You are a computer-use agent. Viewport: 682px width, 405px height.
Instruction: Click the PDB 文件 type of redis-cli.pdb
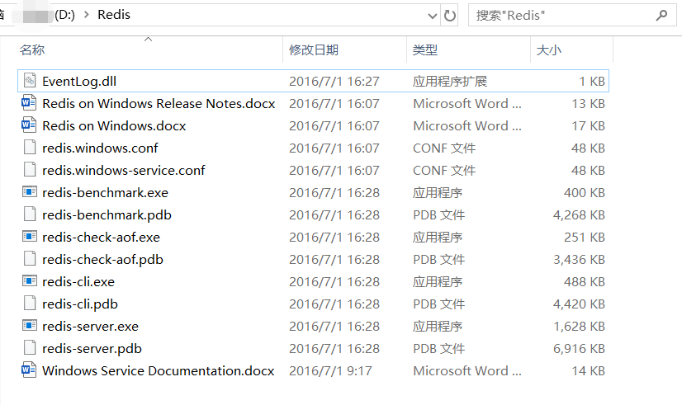tap(439, 304)
